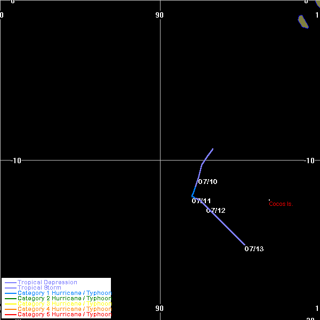320x320 pixels.
Task: Select the 07/13 date label at track end
Action: pyautogui.click(x=254, y=249)
